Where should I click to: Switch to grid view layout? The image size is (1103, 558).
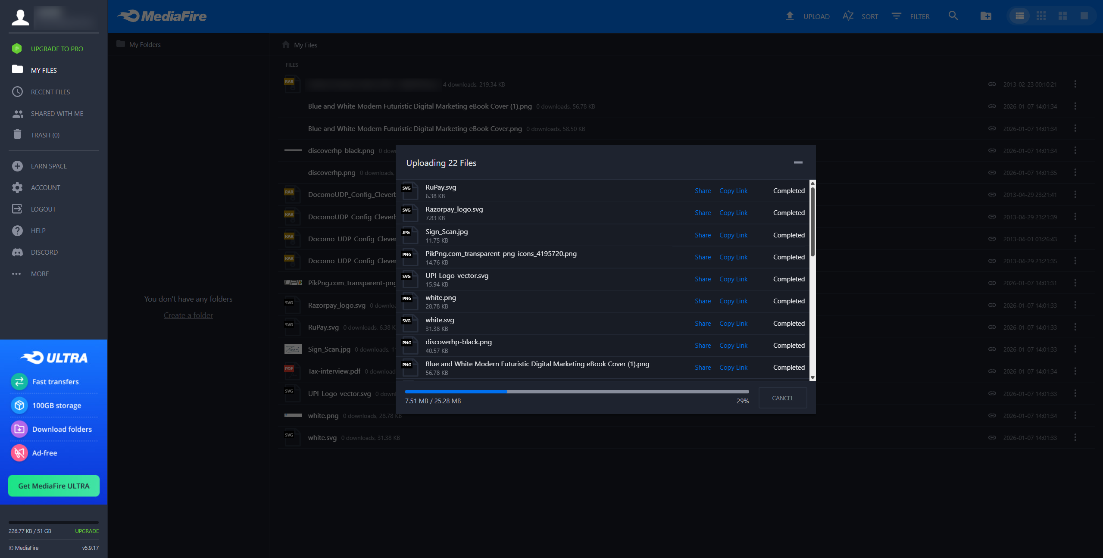coord(1041,16)
